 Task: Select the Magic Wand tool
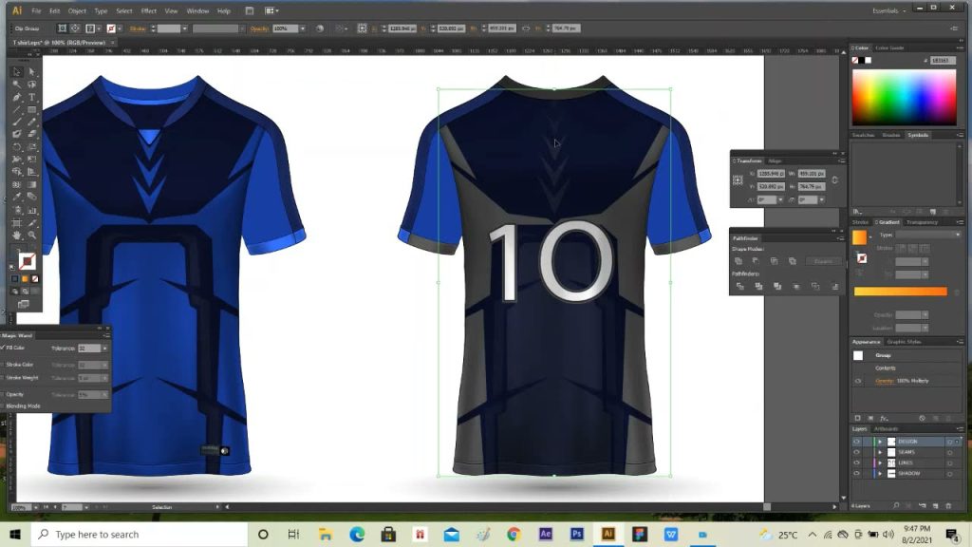coord(17,85)
